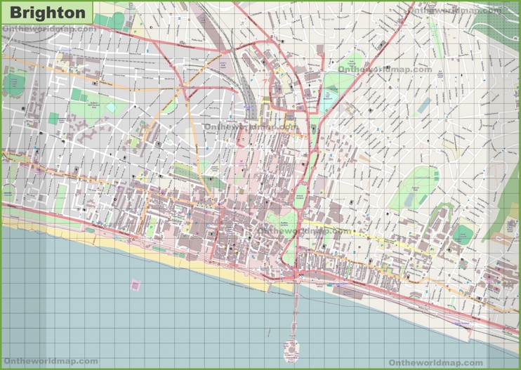Select the Park Crescent green oval

click(x=350, y=63)
